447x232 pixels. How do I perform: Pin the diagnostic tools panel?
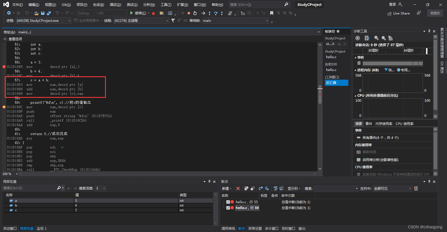[429, 31]
